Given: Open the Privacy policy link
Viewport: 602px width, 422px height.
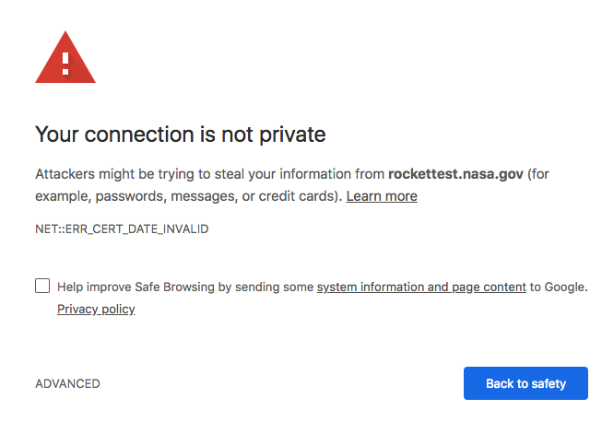Looking at the screenshot, I should pyautogui.click(x=96, y=309).
